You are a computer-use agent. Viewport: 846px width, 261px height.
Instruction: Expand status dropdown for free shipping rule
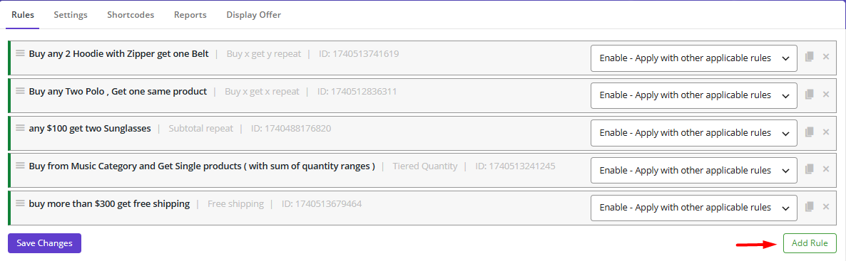point(694,208)
